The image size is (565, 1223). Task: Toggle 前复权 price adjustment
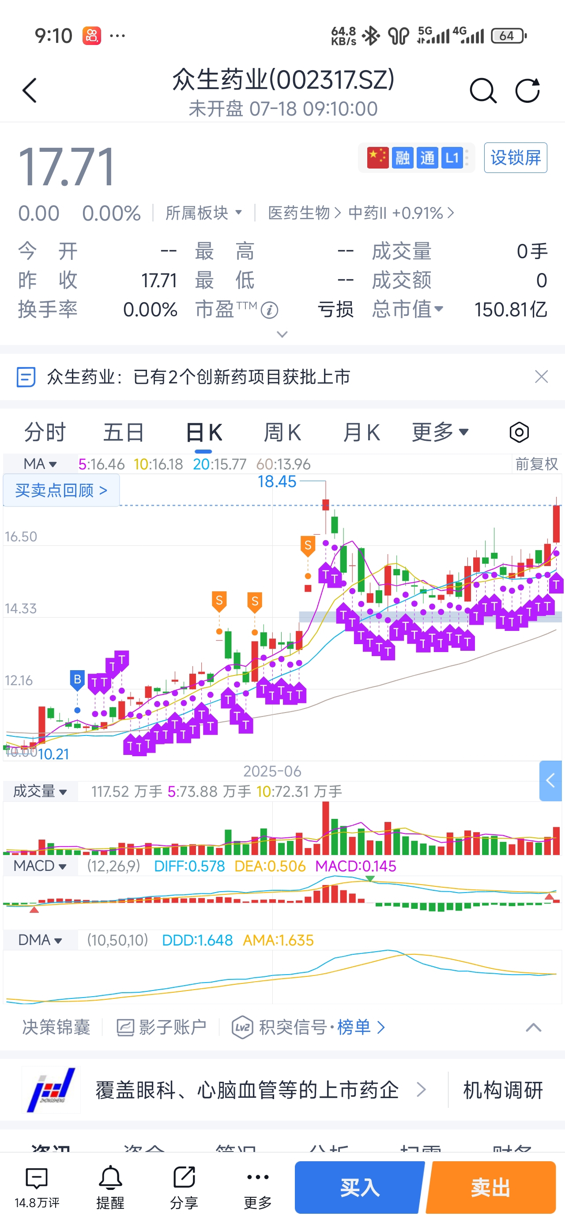point(536,464)
